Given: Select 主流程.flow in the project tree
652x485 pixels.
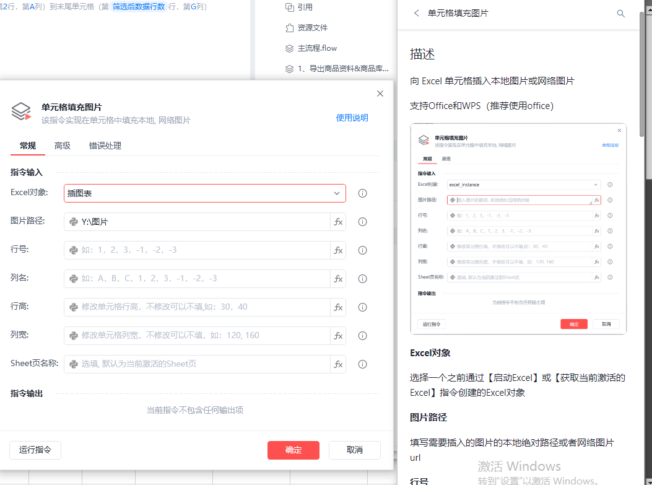Looking at the screenshot, I should (317, 48).
